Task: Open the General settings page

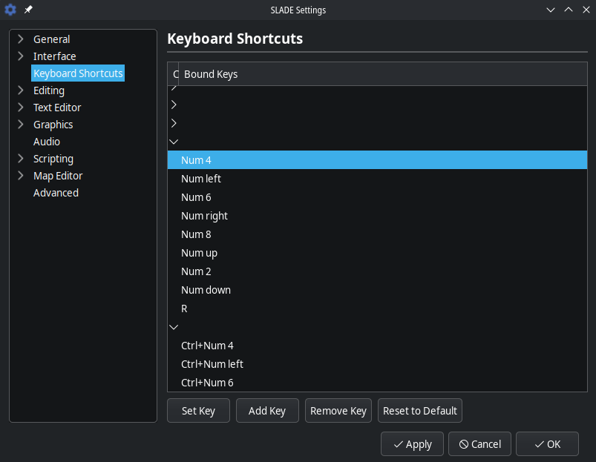Action: pos(52,39)
